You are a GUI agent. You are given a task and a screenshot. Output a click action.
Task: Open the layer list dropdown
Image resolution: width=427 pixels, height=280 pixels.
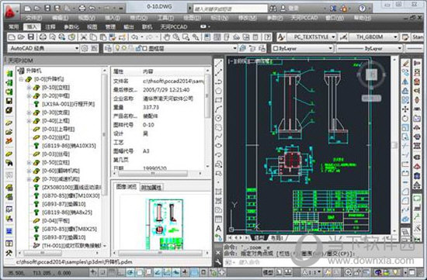click(x=234, y=48)
